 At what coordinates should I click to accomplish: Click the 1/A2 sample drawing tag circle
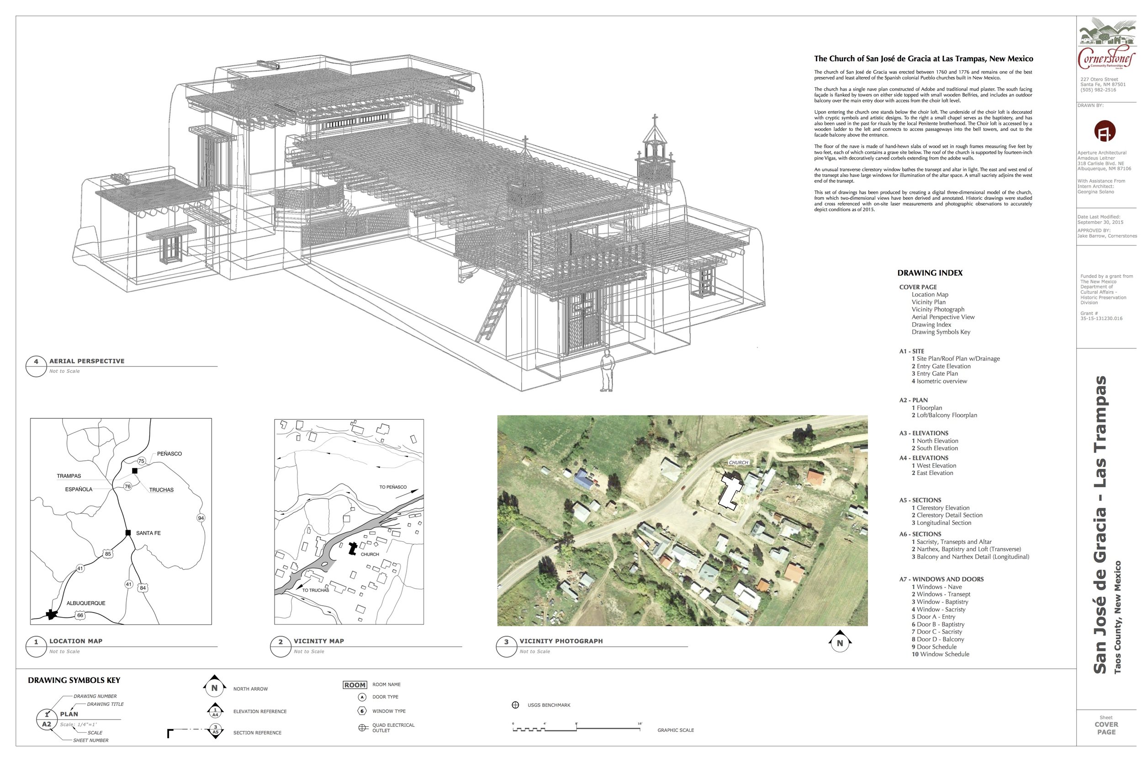(47, 719)
